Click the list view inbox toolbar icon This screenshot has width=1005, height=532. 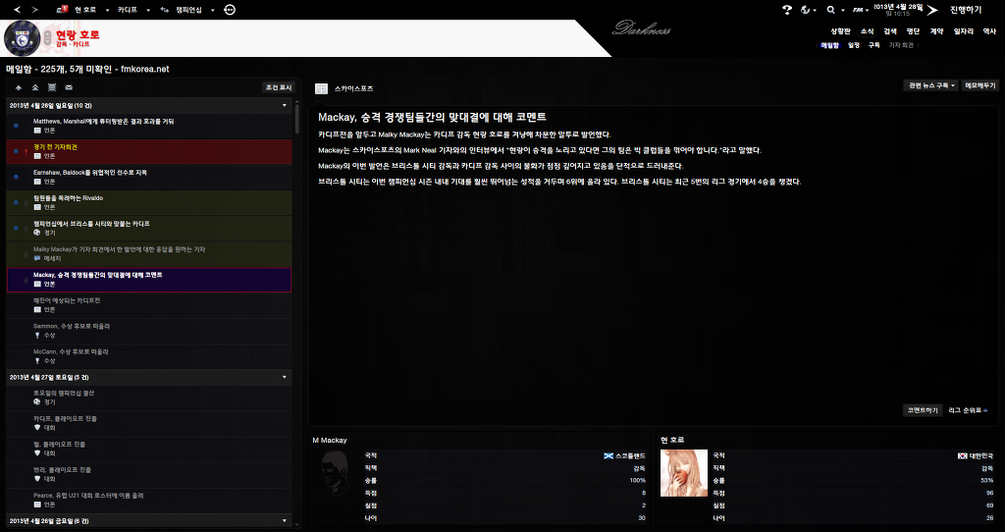click(x=52, y=87)
